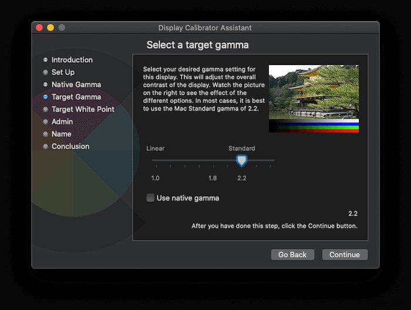Click the gamma slider thumb at 2.2
This screenshot has height=310, width=411.
(241, 161)
